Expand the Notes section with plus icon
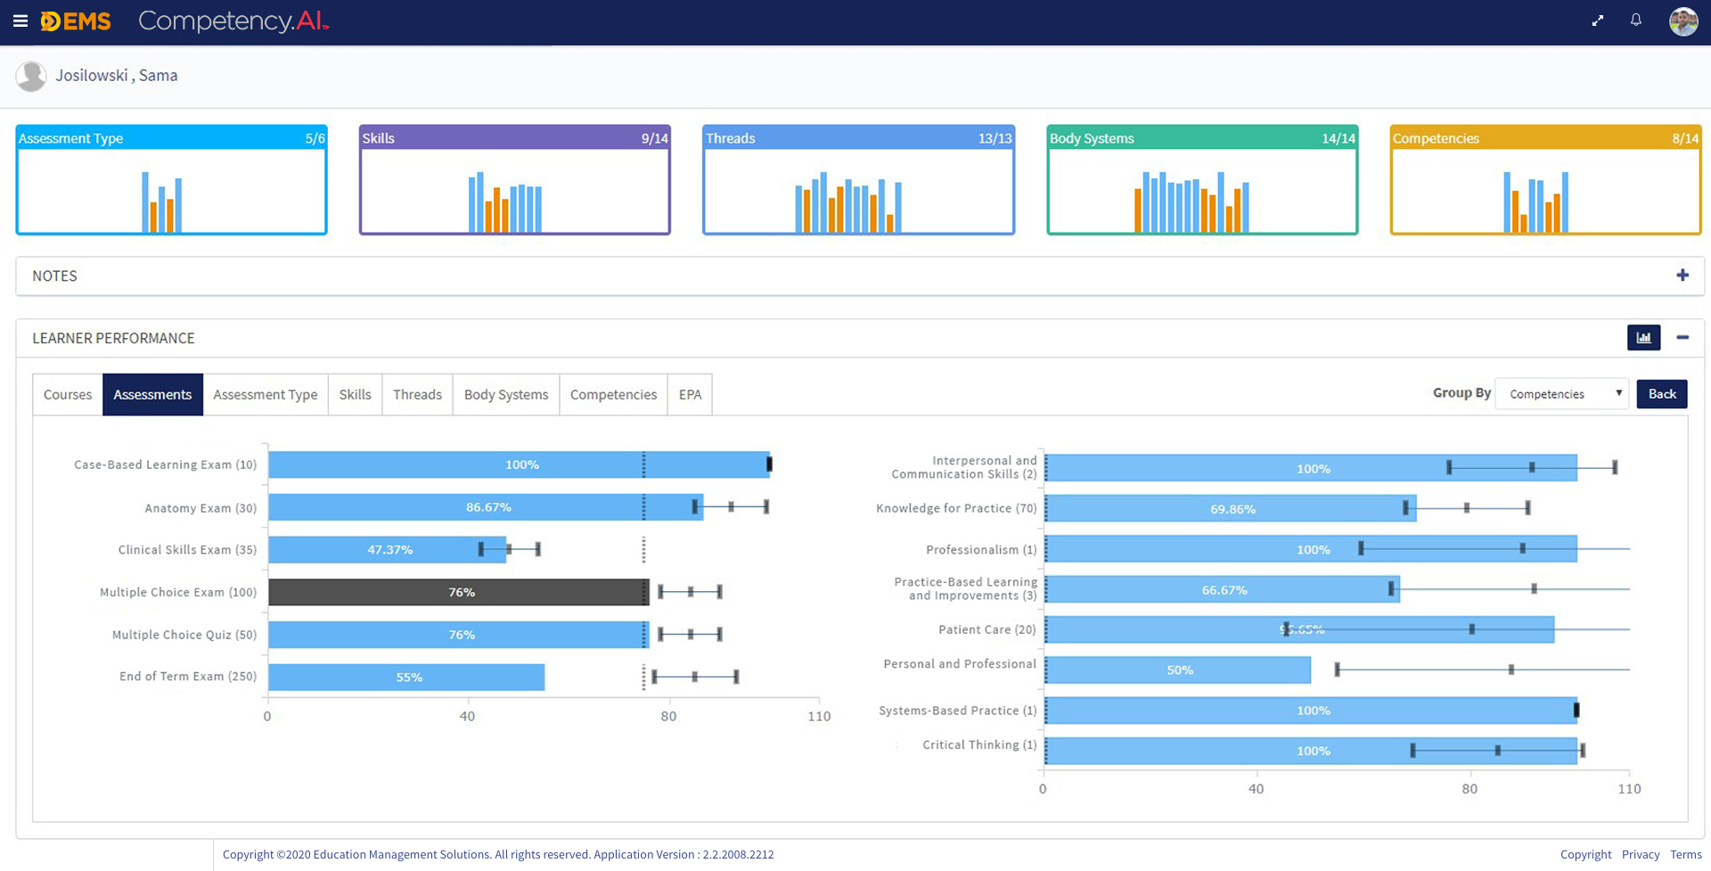Viewport: 1711px width, 871px height. [1682, 275]
